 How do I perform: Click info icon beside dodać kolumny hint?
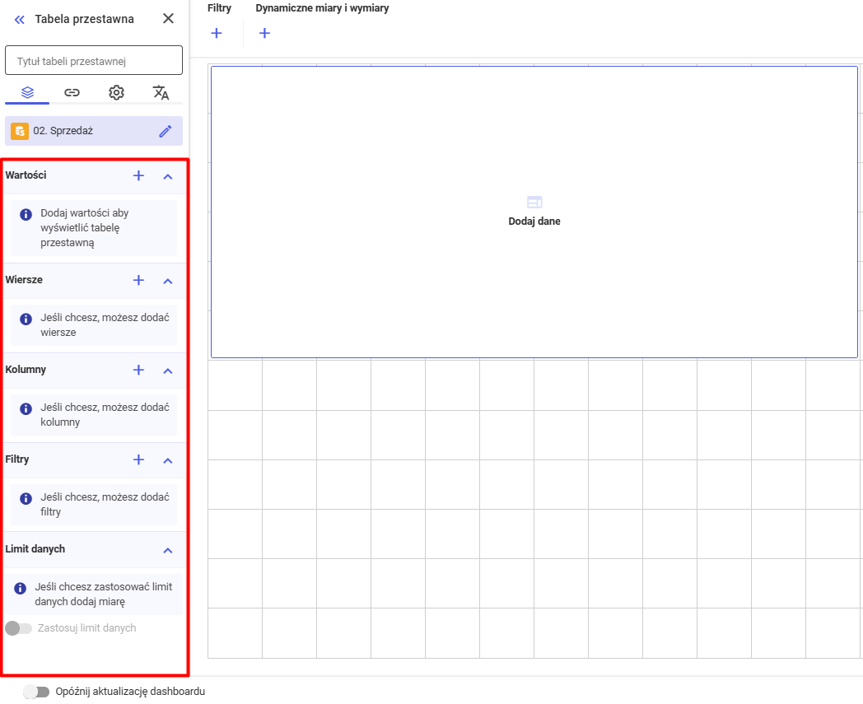[x=26, y=408]
